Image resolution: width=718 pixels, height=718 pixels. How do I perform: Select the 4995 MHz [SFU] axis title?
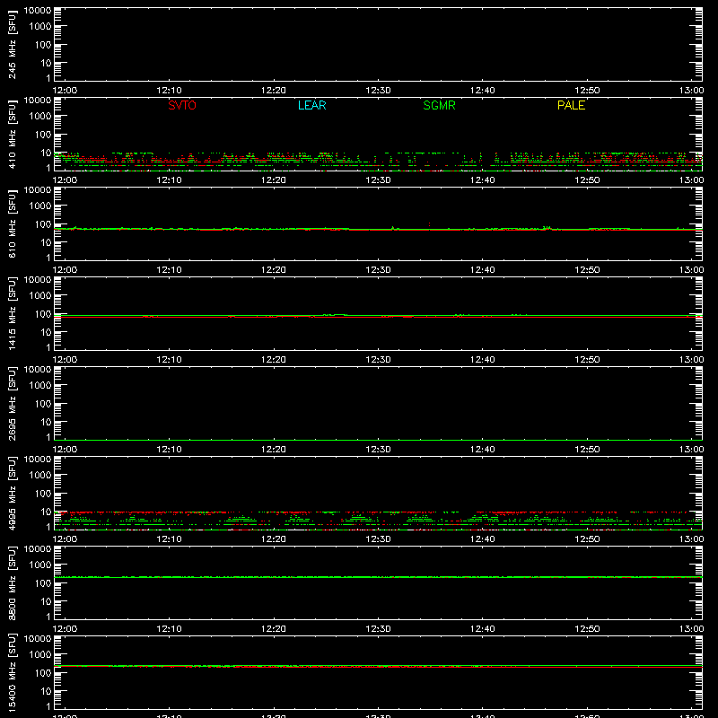[x=12, y=493]
